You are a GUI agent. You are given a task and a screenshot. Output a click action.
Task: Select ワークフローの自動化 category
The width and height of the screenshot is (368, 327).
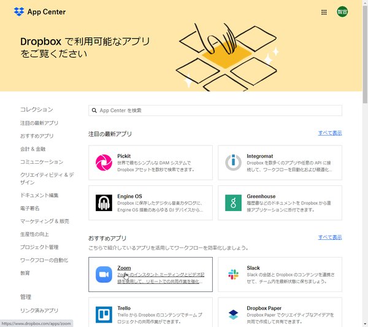[44, 260]
